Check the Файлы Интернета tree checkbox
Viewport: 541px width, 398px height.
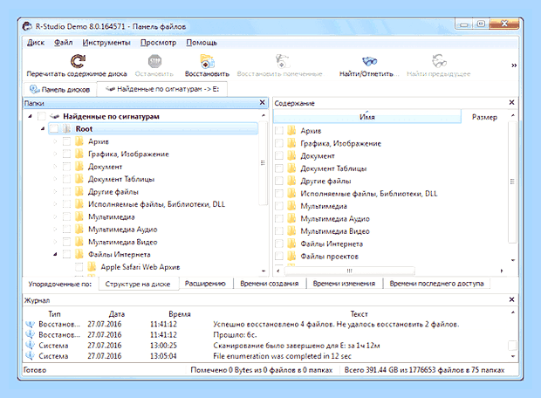pyautogui.click(x=66, y=254)
